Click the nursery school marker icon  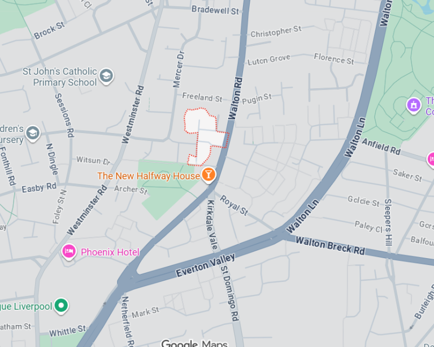(x=33, y=134)
